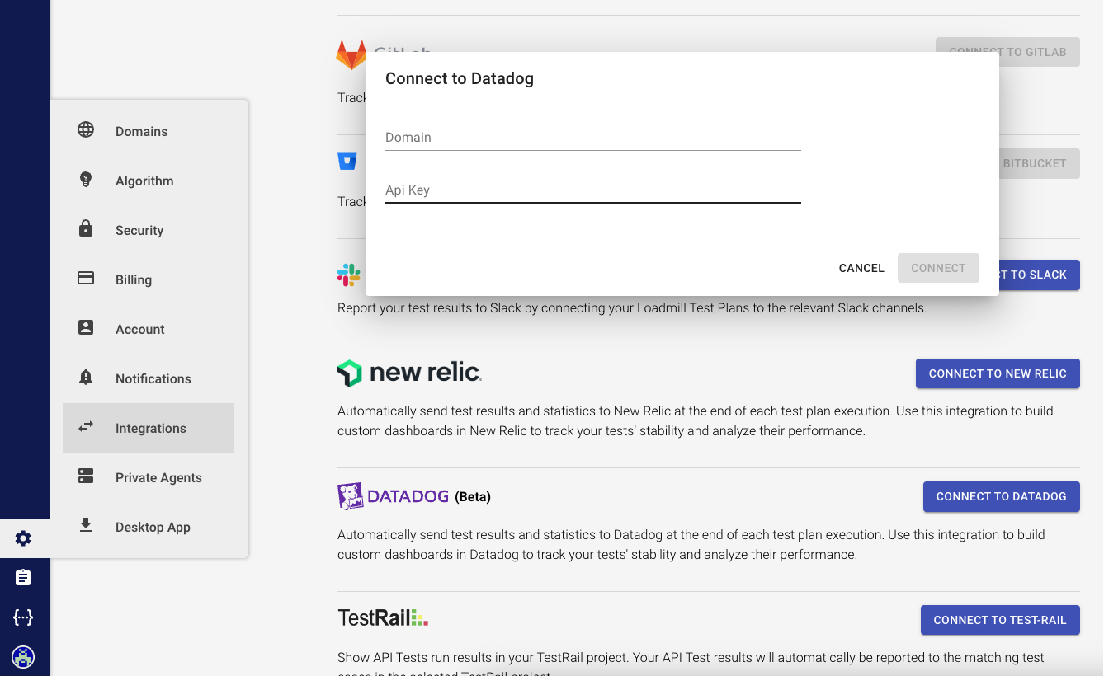This screenshot has height=676, width=1104.
Task: Focus the Domain input field
Action: point(592,138)
